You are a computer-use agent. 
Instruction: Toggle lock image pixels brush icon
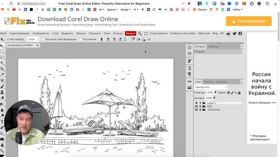232,92
